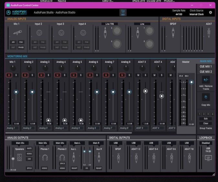Click the Speakers output icon
The width and height of the screenshot is (218, 182).
[x=19, y=157]
